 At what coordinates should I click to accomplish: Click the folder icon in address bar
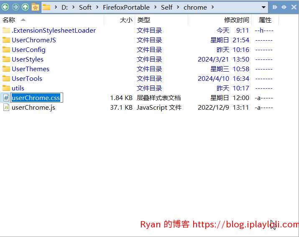[x=46, y=7]
